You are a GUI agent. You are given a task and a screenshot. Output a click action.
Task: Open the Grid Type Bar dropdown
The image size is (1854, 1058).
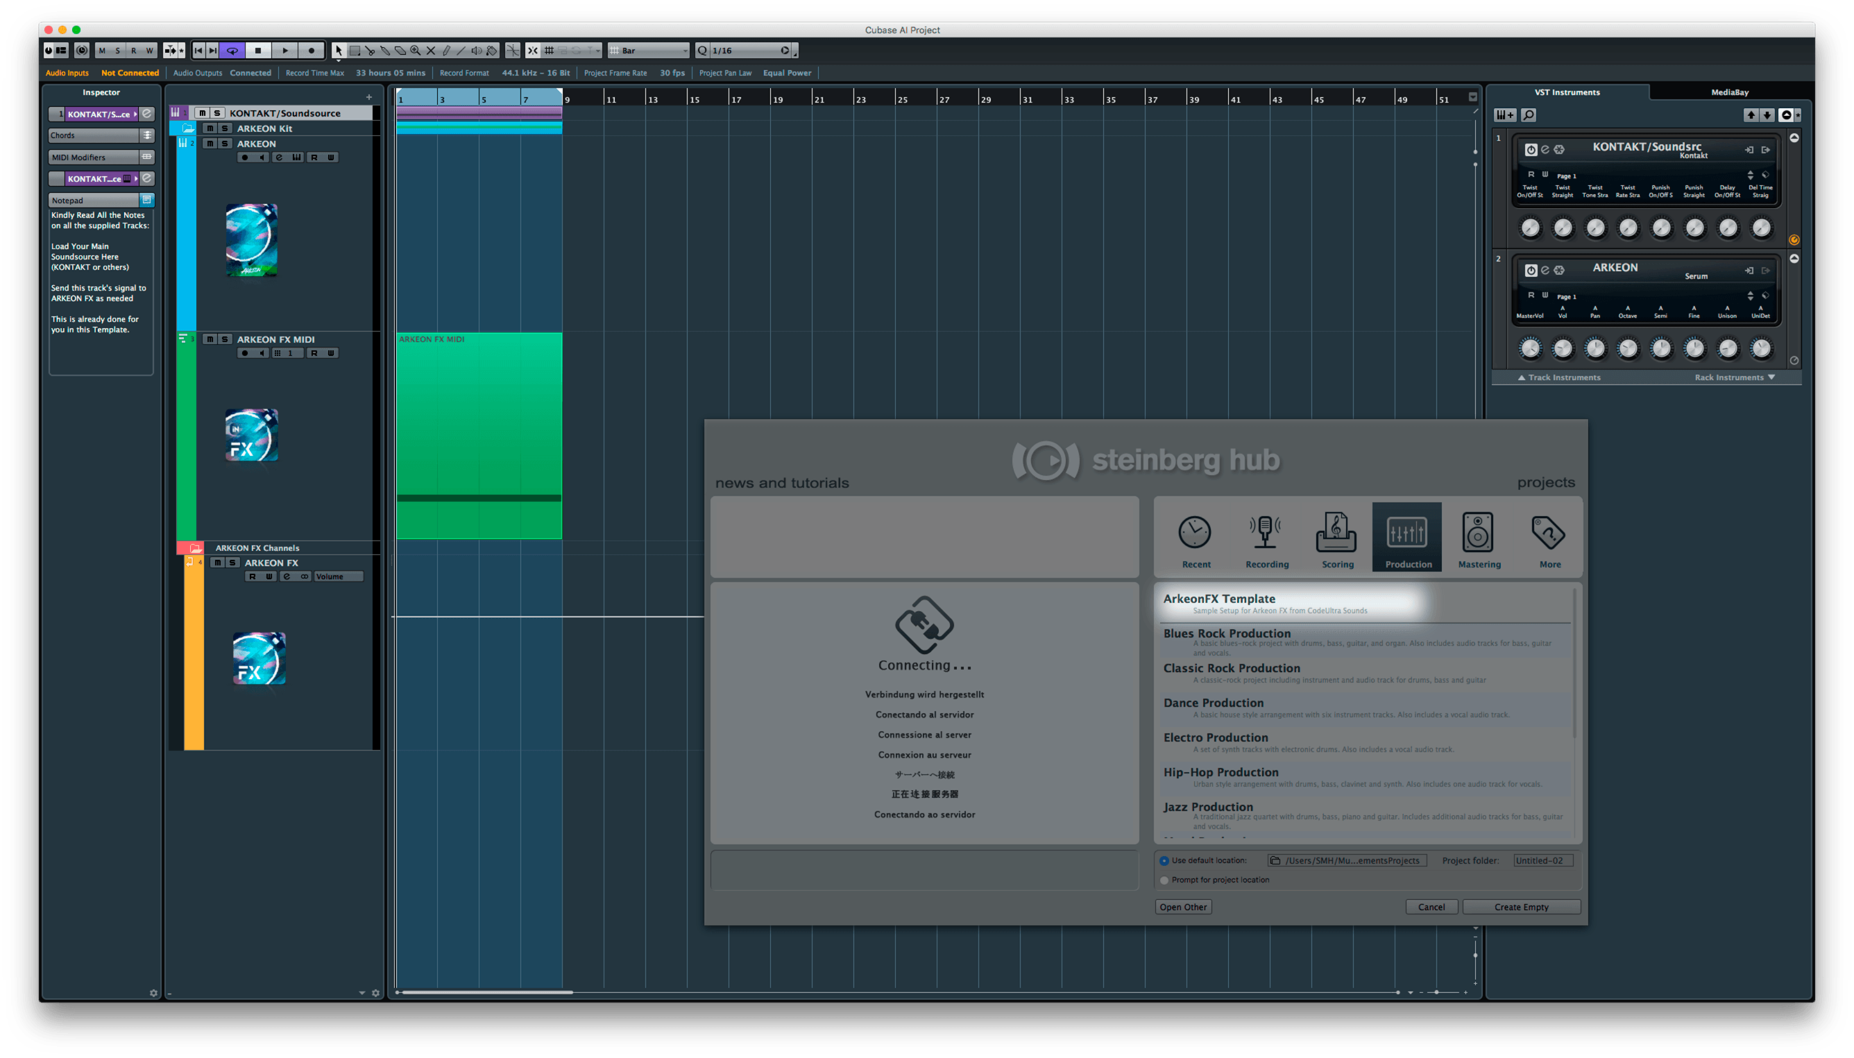(648, 50)
